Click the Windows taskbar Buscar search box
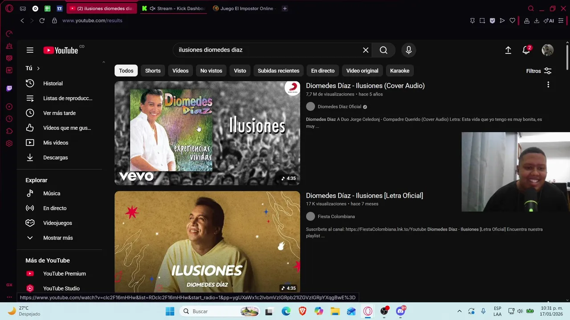 point(220,311)
